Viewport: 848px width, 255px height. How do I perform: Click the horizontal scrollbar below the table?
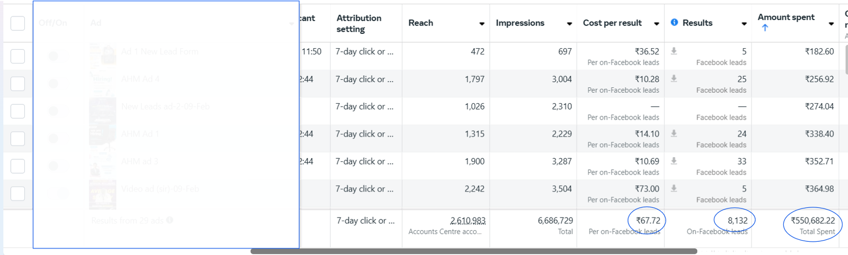point(473,251)
